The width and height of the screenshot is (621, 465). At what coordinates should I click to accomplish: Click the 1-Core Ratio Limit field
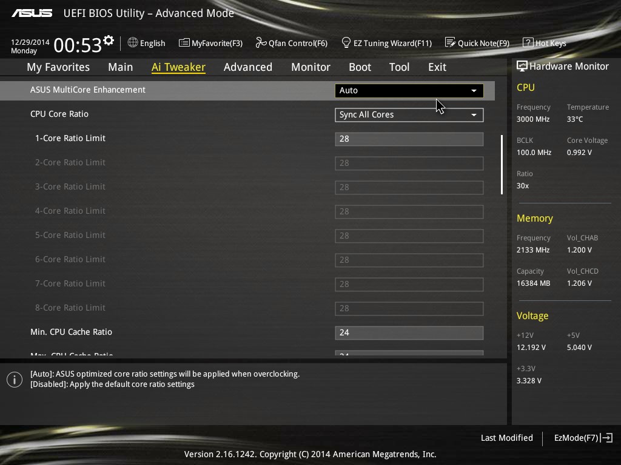coord(409,139)
